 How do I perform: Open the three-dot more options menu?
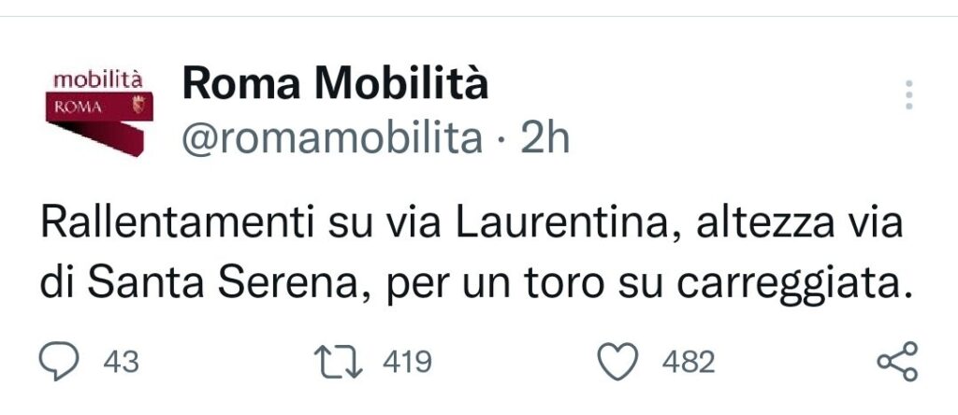tap(909, 94)
